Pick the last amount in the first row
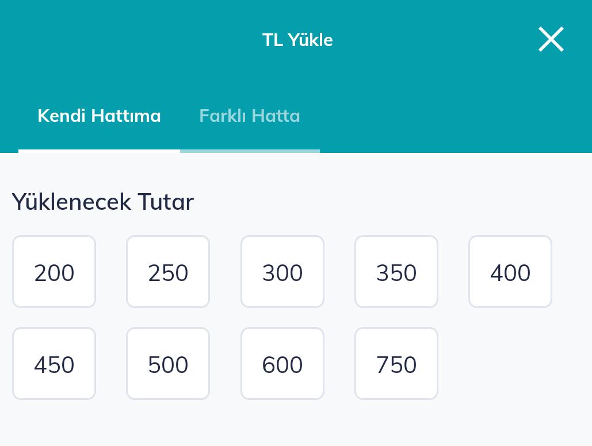592x446 pixels. 510,271
